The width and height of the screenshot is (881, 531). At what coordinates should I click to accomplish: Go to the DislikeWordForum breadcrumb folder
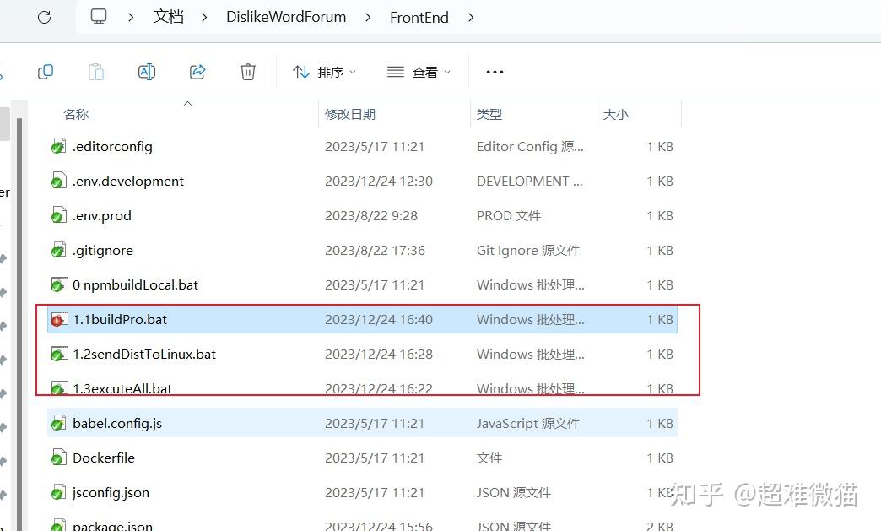click(x=286, y=17)
